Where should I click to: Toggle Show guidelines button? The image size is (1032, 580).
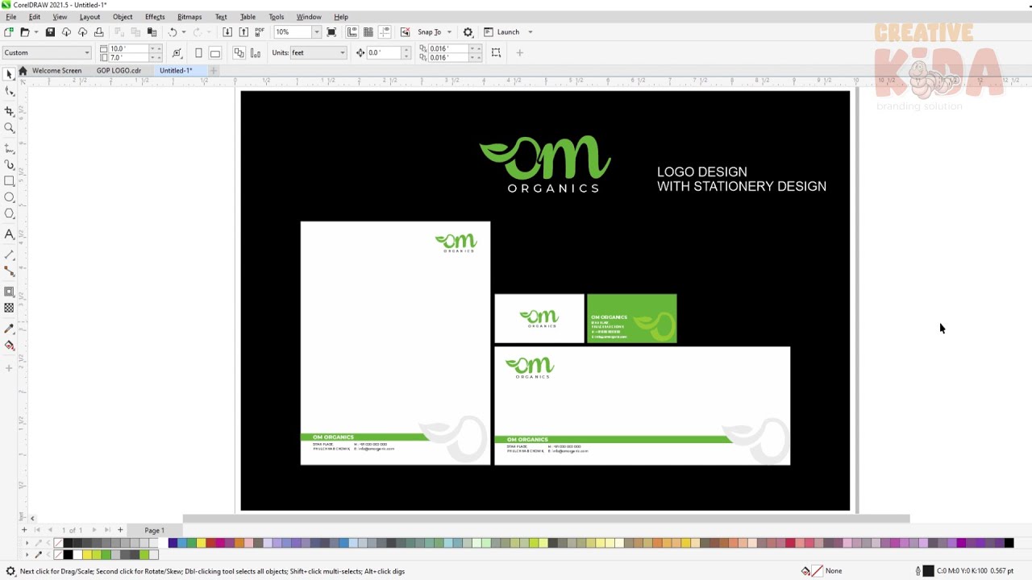pos(385,32)
